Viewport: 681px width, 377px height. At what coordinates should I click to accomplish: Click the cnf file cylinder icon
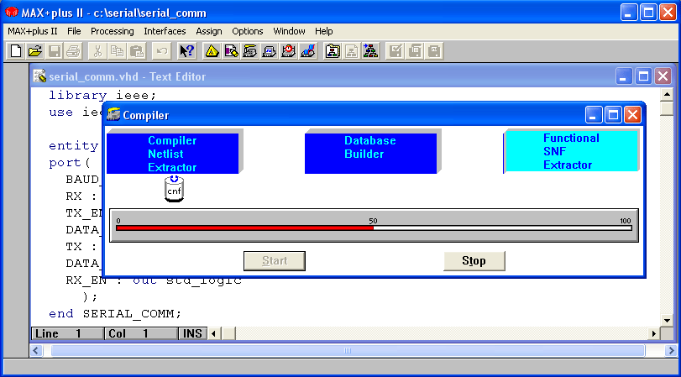pyautogui.click(x=174, y=190)
